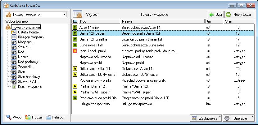Click the Kosz - wszystkie recycle bin icon
Screen dimensions: 258x125
[14, 87]
